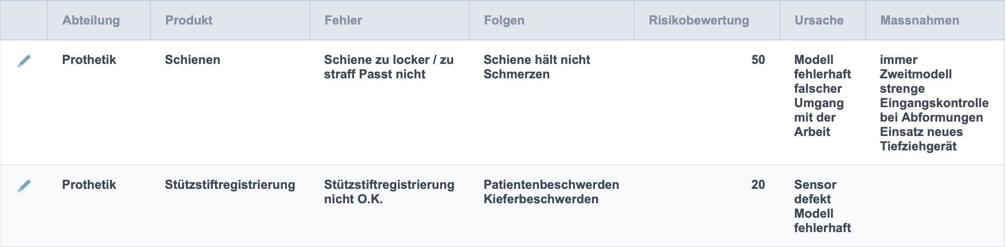Click the Fehler column header
1006x247 pixels.
(344, 20)
